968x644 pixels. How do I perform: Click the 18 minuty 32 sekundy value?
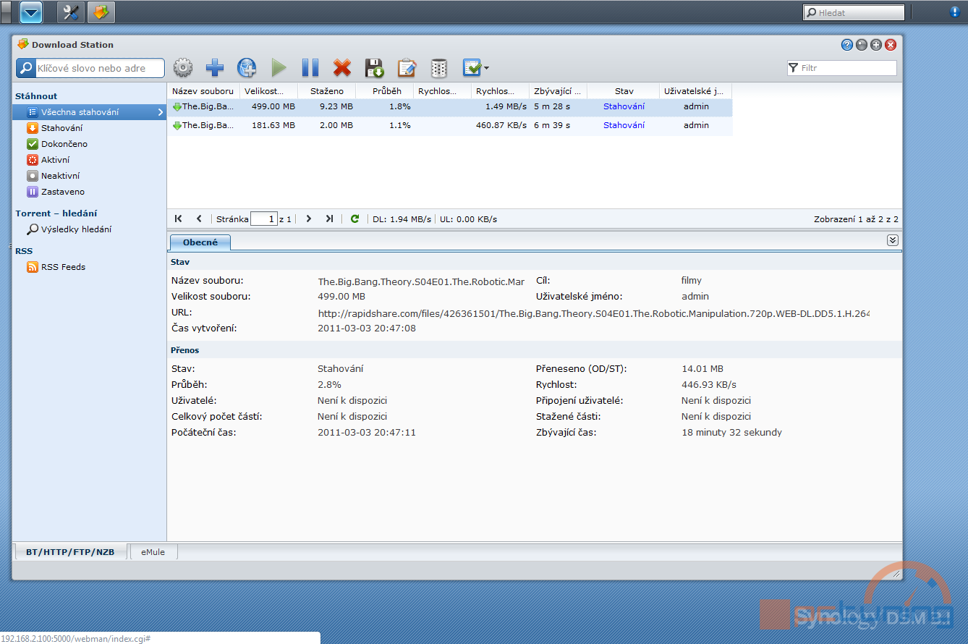[x=732, y=433]
